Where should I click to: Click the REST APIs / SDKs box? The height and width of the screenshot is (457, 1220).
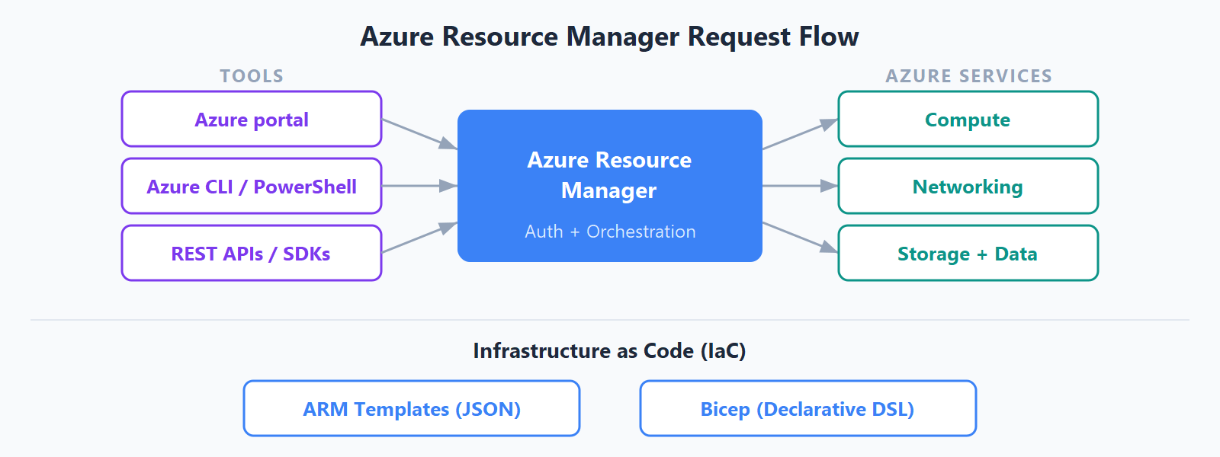[252, 253]
